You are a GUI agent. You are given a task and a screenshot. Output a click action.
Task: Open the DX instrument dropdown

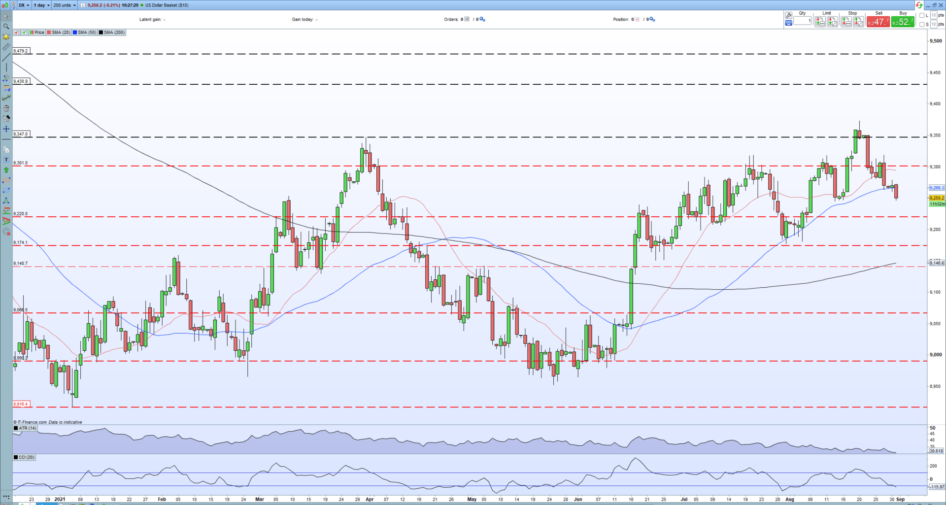pos(23,5)
